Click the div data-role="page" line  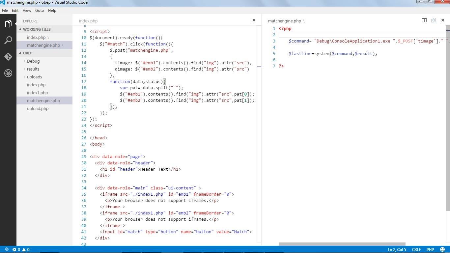[x=117, y=156]
